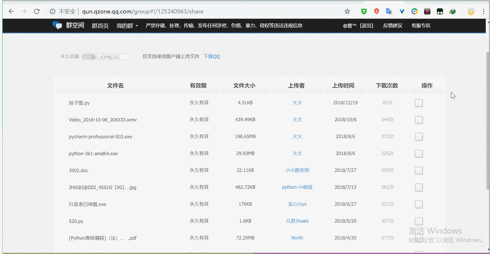This screenshot has height=254, width=490.
Task: Click the 下载次数 column header
Action: tap(387, 86)
